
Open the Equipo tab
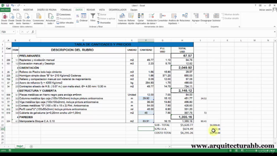tap(134, 10)
